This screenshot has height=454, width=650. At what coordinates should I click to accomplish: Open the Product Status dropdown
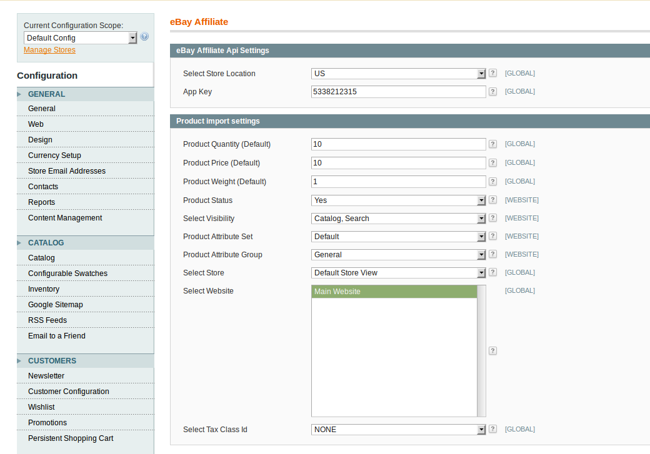pyautogui.click(x=398, y=200)
